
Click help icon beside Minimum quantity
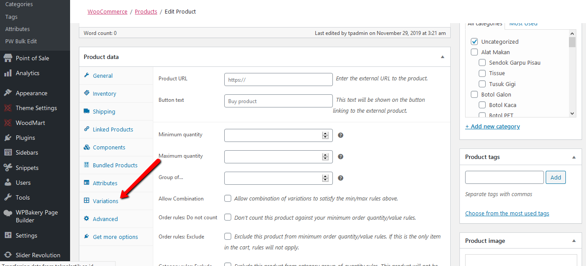(341, 135)
